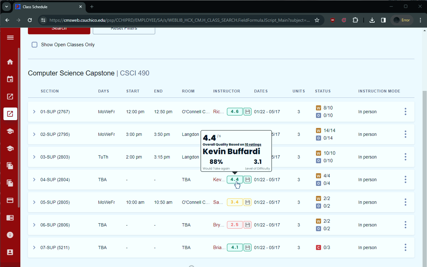
Task: Open the calendar icon in the sidebar
Action: click(10, 79)
